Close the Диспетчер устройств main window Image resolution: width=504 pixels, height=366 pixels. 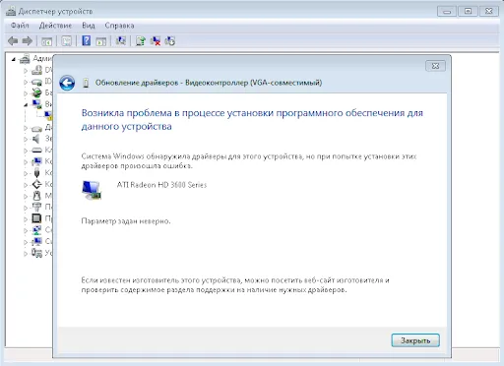(489, 12)
